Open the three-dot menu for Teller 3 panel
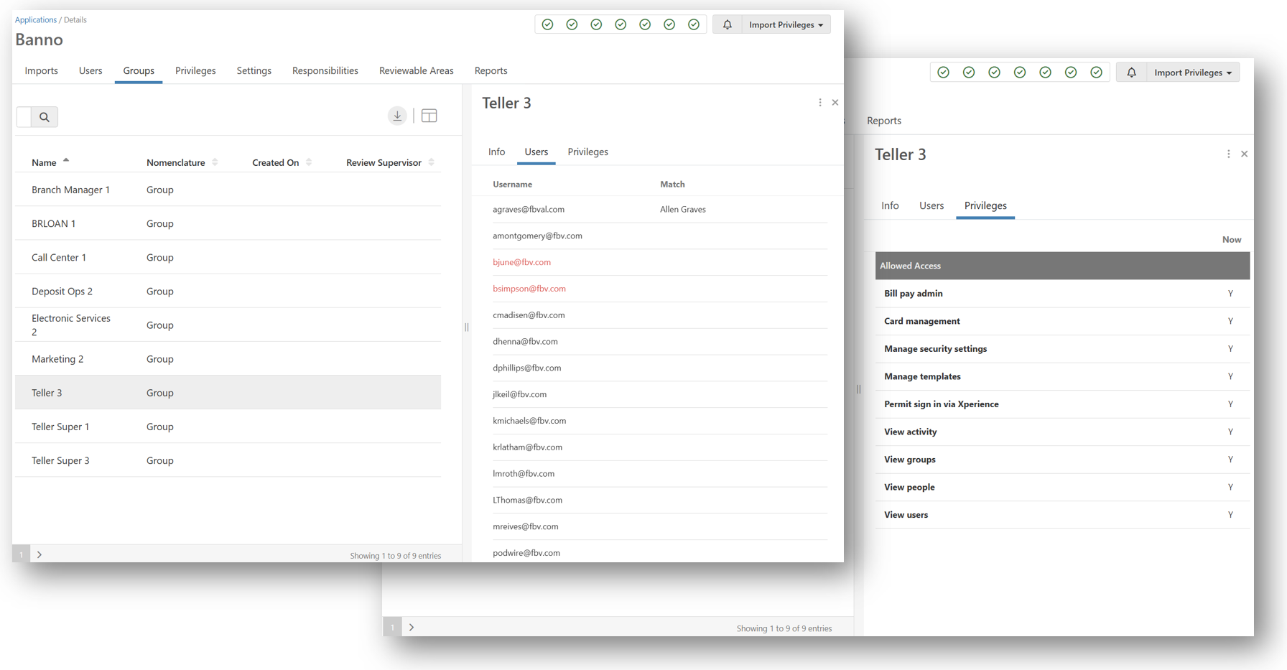Viewport: 1287px width, 670px height. tap(820, 103)
